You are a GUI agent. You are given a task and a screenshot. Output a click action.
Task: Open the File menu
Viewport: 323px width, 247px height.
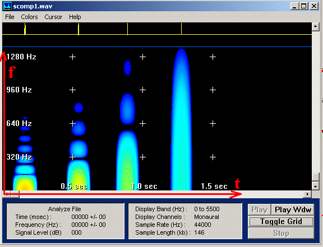pos(10,17)
